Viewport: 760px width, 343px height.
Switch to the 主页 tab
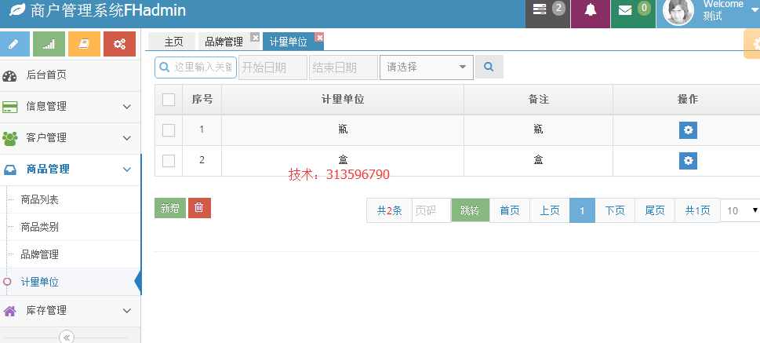point(172,42)
